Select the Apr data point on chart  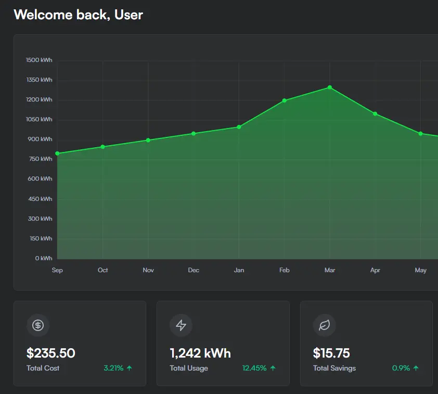pos(375,114)
